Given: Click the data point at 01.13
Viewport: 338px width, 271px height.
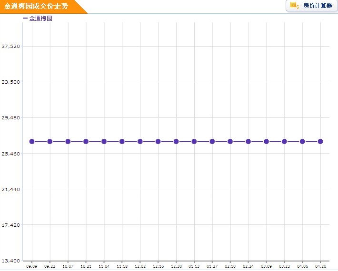Looking at the screenshot, I should [194, 141].
